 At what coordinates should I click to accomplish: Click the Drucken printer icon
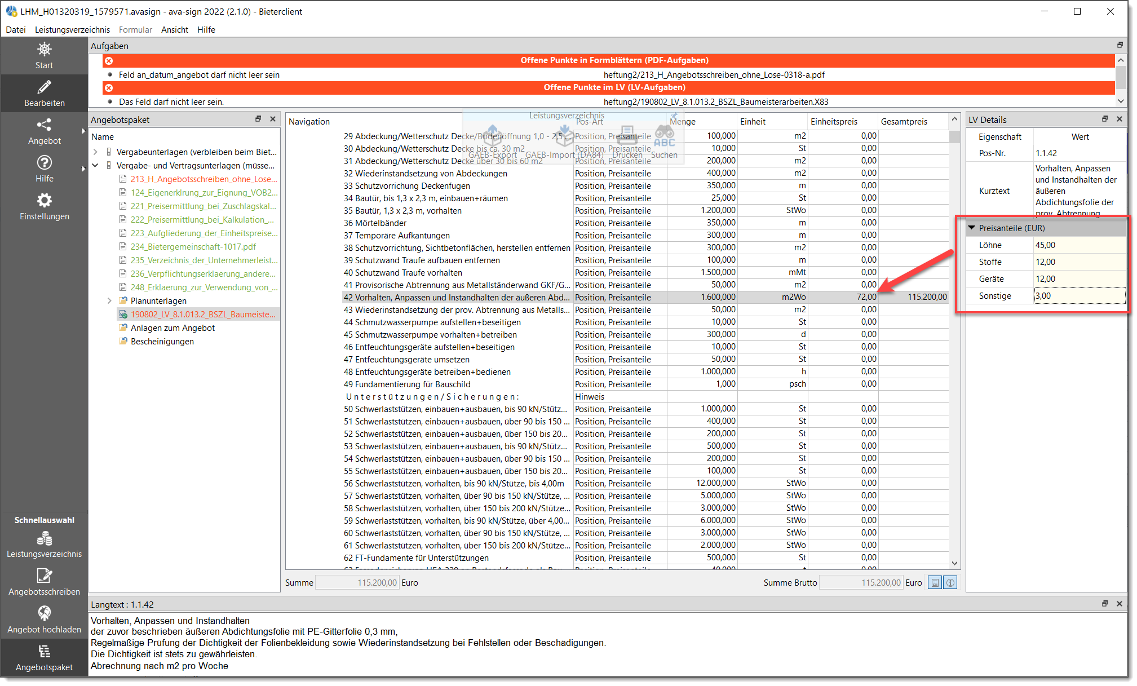click(x=627, y=142)
